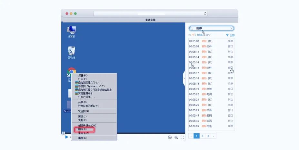
Task: Toggle fullscreen mode icon
Action: [x=182, y=137]
